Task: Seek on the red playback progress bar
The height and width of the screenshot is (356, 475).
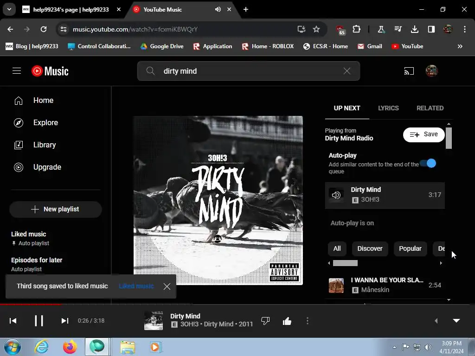Action: pos(30,304)
